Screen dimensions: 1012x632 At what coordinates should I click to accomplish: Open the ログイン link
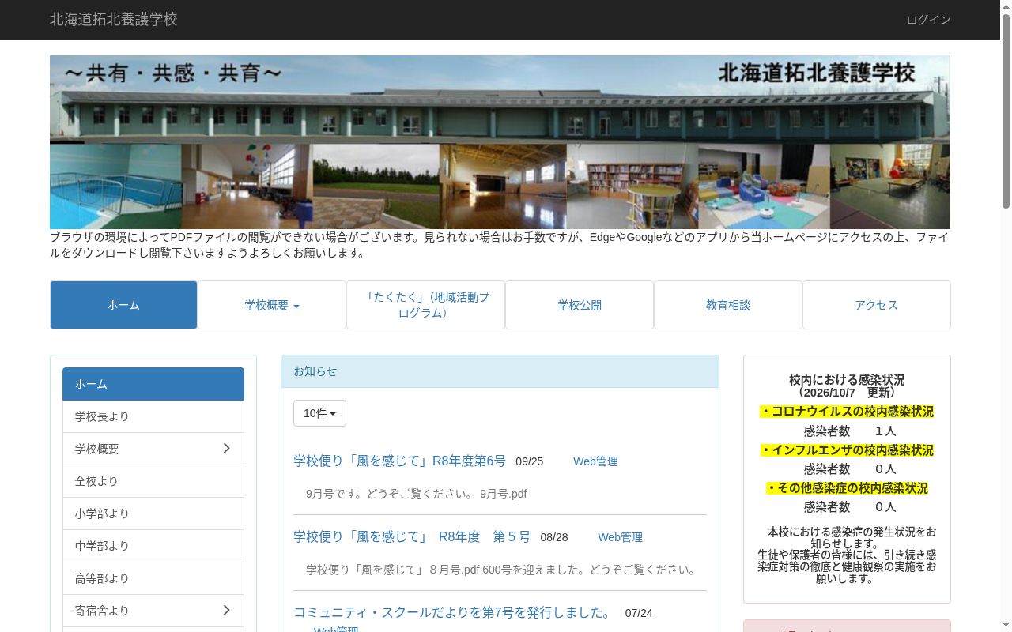tap(928, 20)
